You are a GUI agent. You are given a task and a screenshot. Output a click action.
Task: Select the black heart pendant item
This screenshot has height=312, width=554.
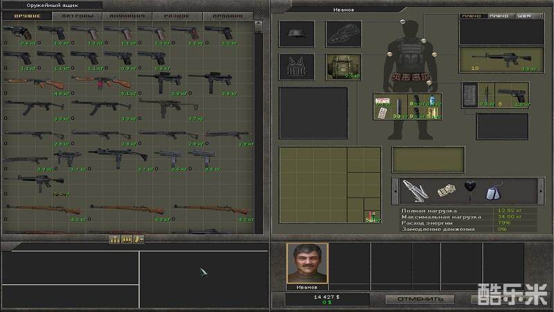(x=470, y=189)
